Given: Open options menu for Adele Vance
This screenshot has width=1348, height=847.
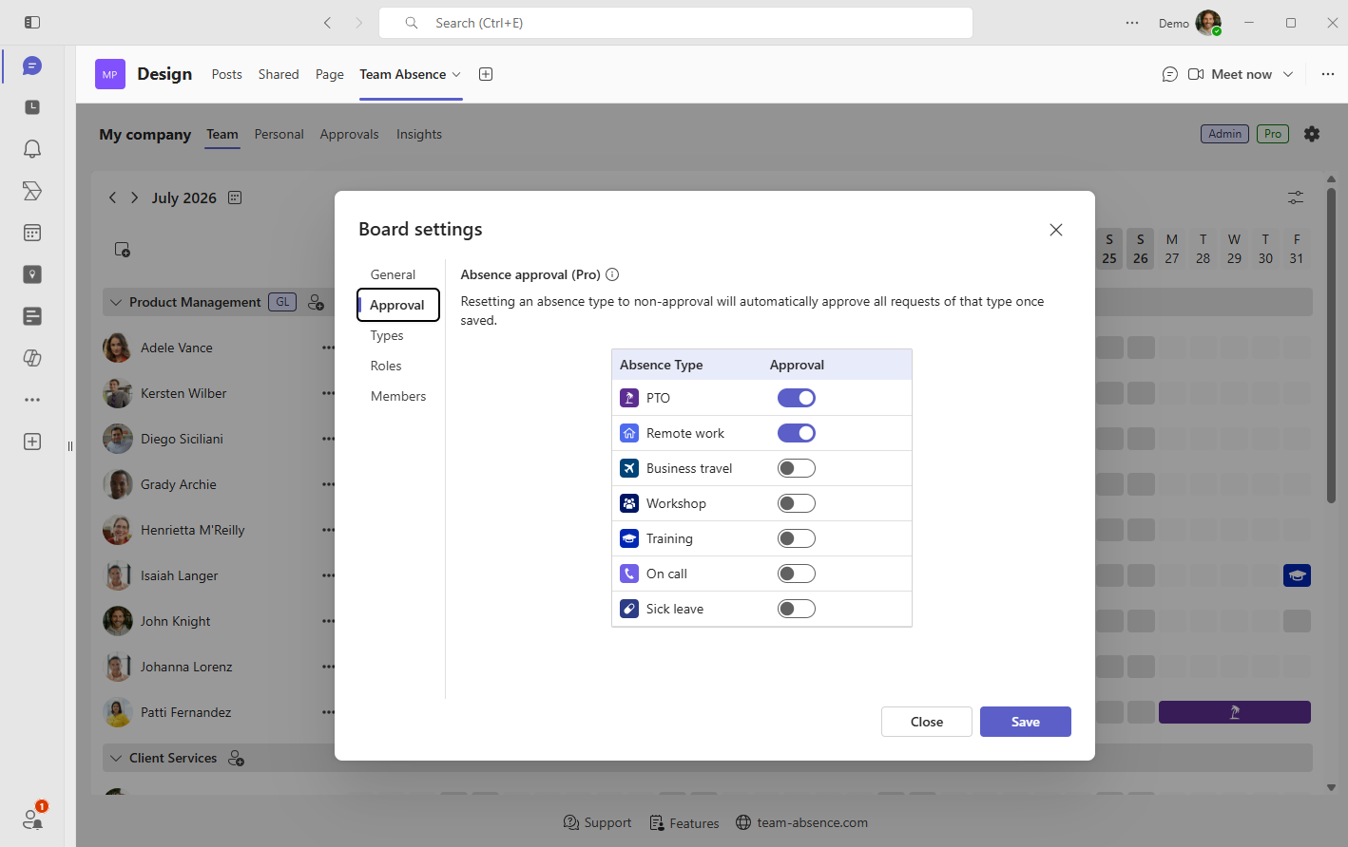Looking at the screenshot, I should (x=328, y=348).
